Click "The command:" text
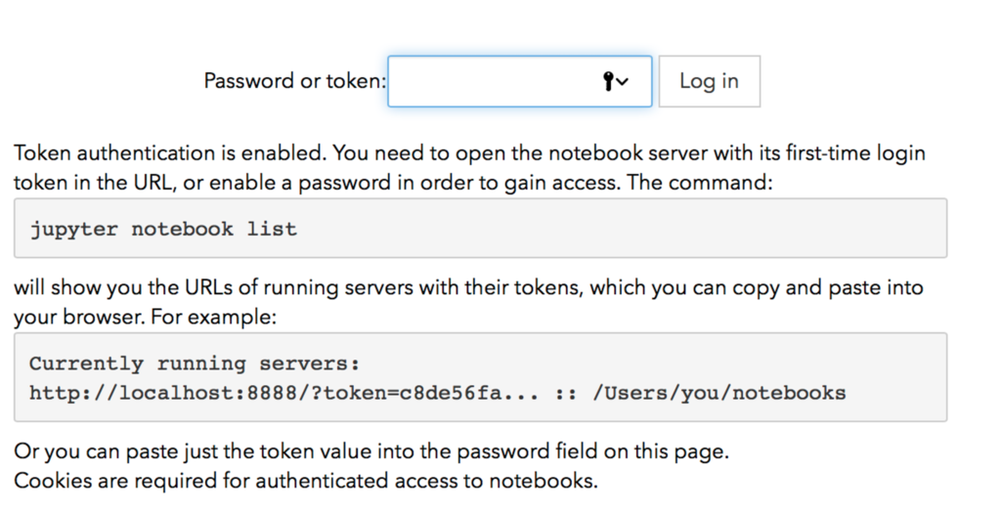Viewport: 1001px width, 513px height. click(x=699, y=183)
